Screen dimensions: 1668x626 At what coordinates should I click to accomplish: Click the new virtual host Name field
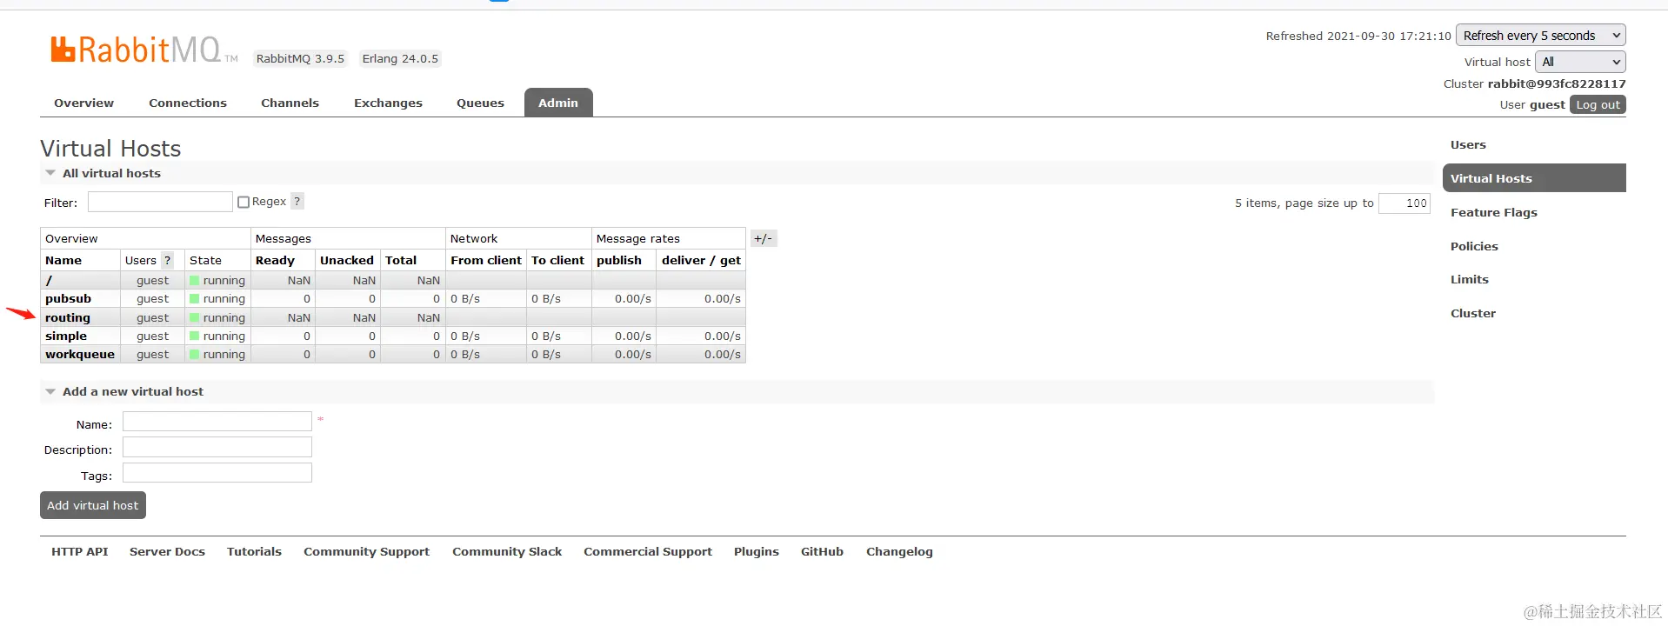[217, 422]
